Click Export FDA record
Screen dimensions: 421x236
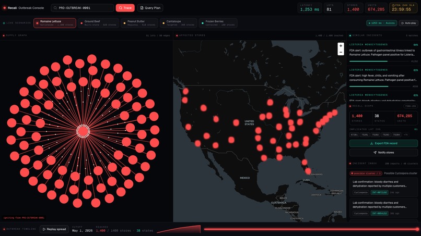pyautogui.click(x=383, y=143)
